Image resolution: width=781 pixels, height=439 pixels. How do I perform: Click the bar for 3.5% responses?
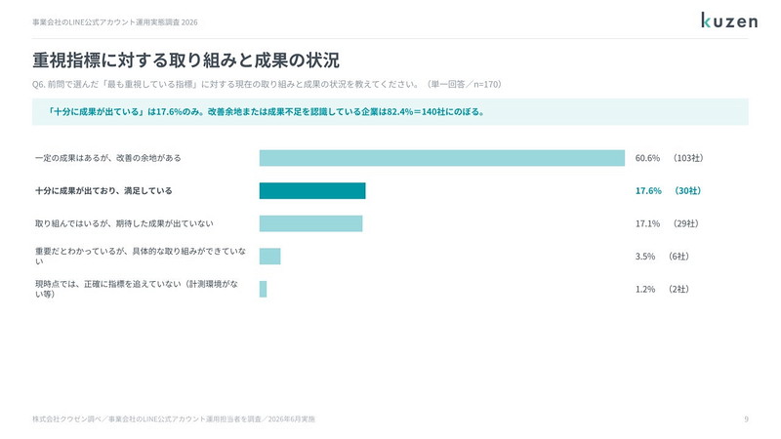(270, 257)
